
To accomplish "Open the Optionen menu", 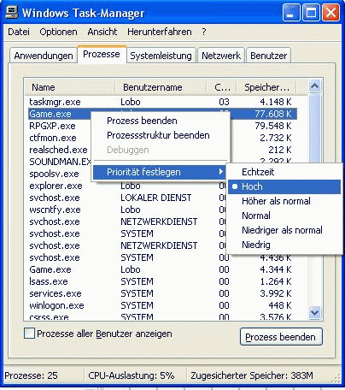I will coord(58,32).
